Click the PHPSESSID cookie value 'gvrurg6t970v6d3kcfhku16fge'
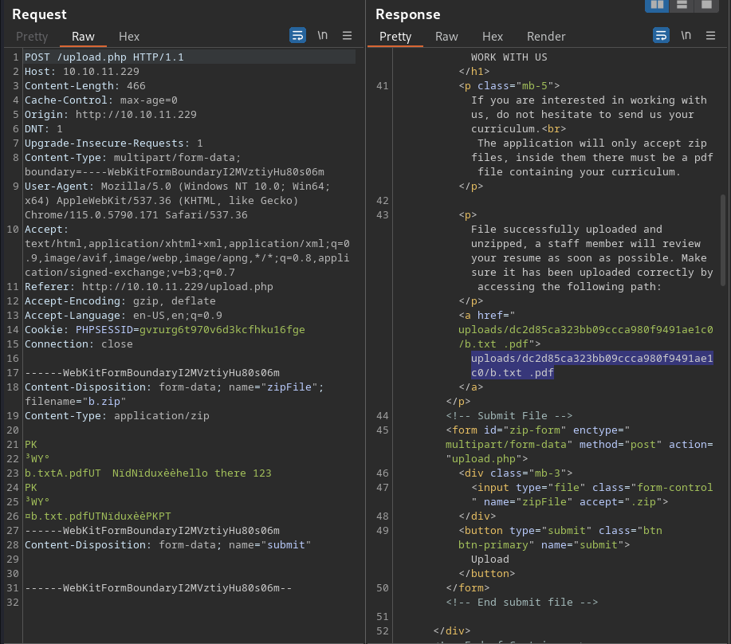731x644 pixels. coord(222,330)
